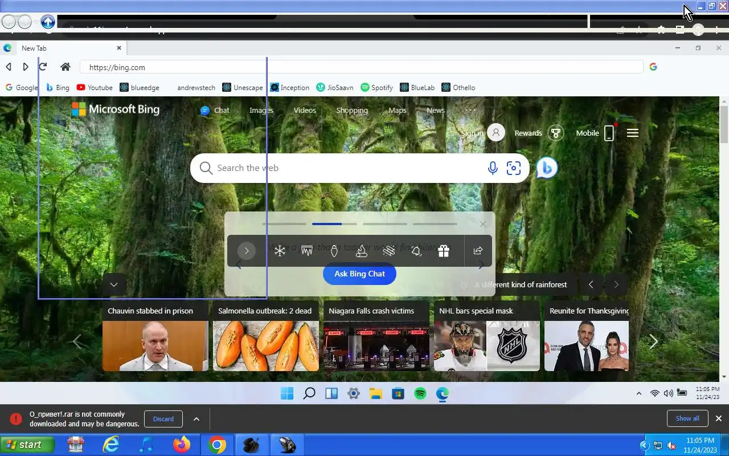The width and height of the screenshot is (729, 456).
Task: Open the Chauvin stabbed in prison story
Action: tap(155, 336)
